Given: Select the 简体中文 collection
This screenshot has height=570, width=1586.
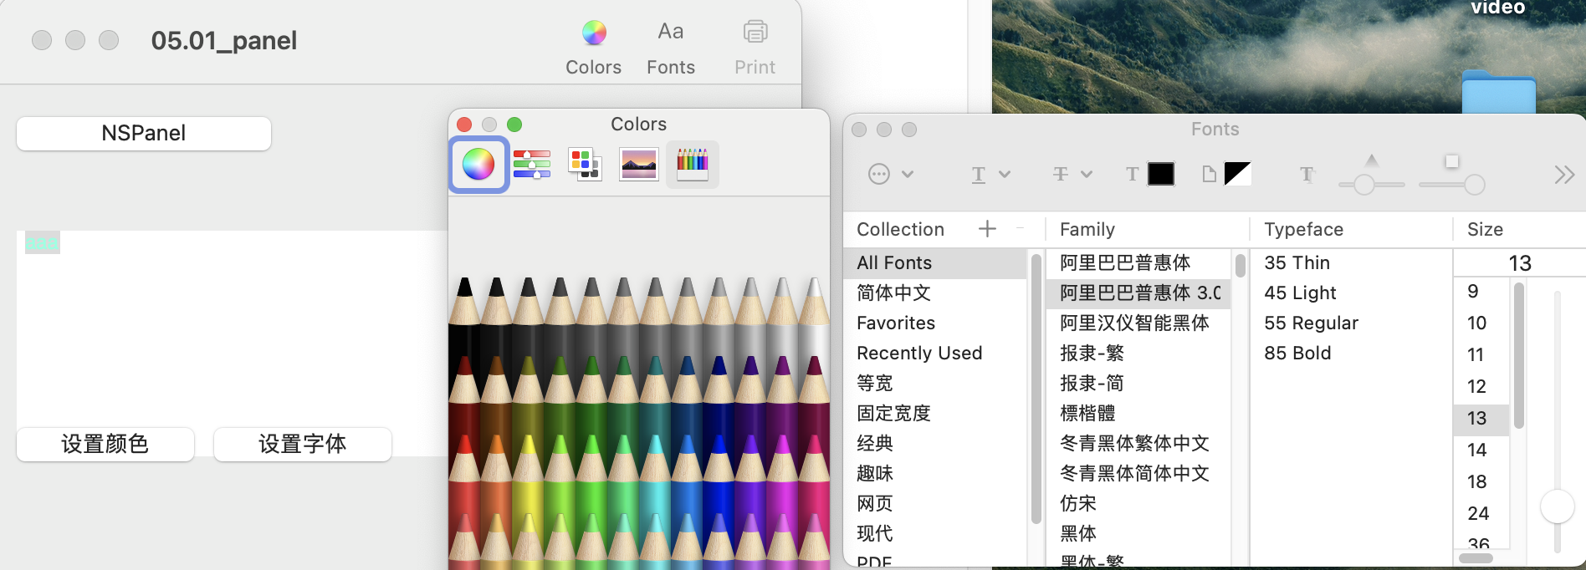Looking at the screenshot, I should (935, 293).
